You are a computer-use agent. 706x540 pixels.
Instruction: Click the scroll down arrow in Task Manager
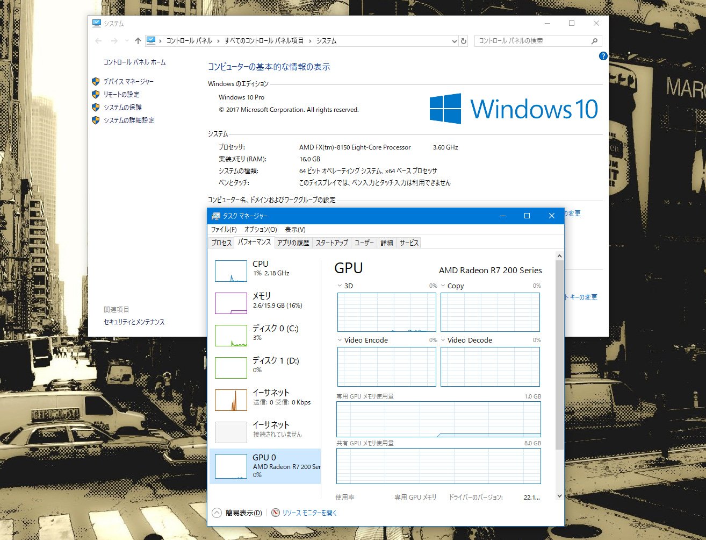point(559,496)
